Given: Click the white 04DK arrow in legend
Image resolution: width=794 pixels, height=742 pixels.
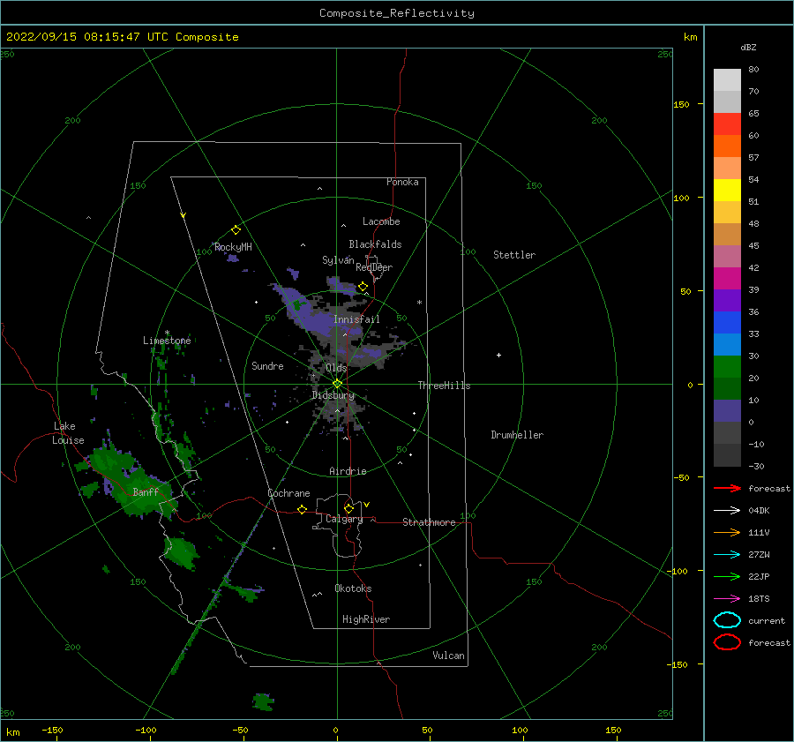Looking at the screenshot, I should tap(727, 510).
